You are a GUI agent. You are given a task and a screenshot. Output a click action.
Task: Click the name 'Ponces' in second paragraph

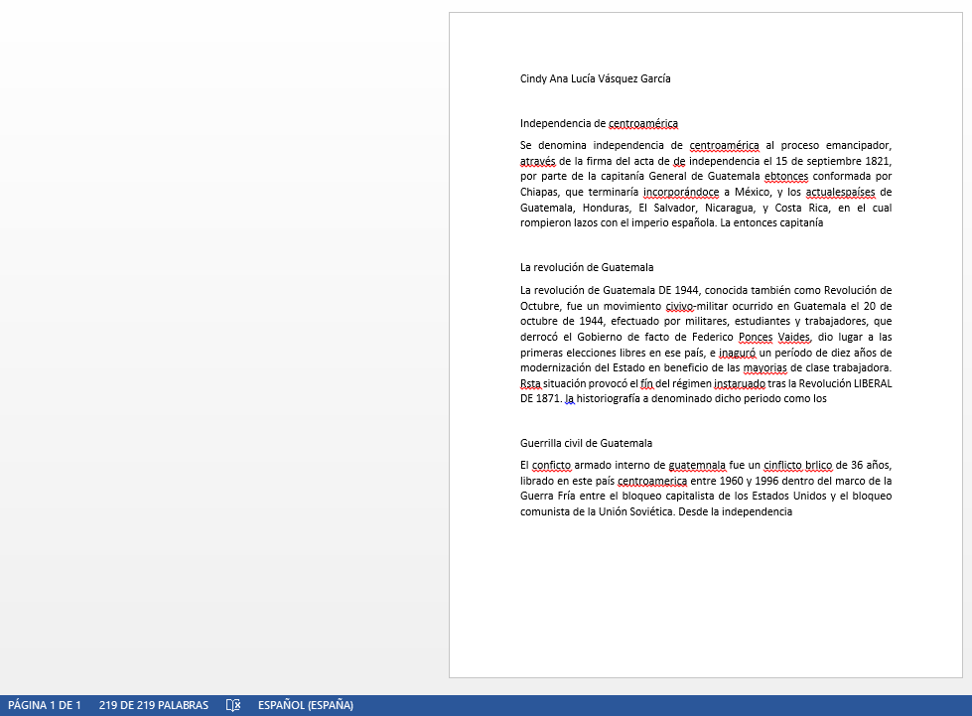[x=756, y=337]
